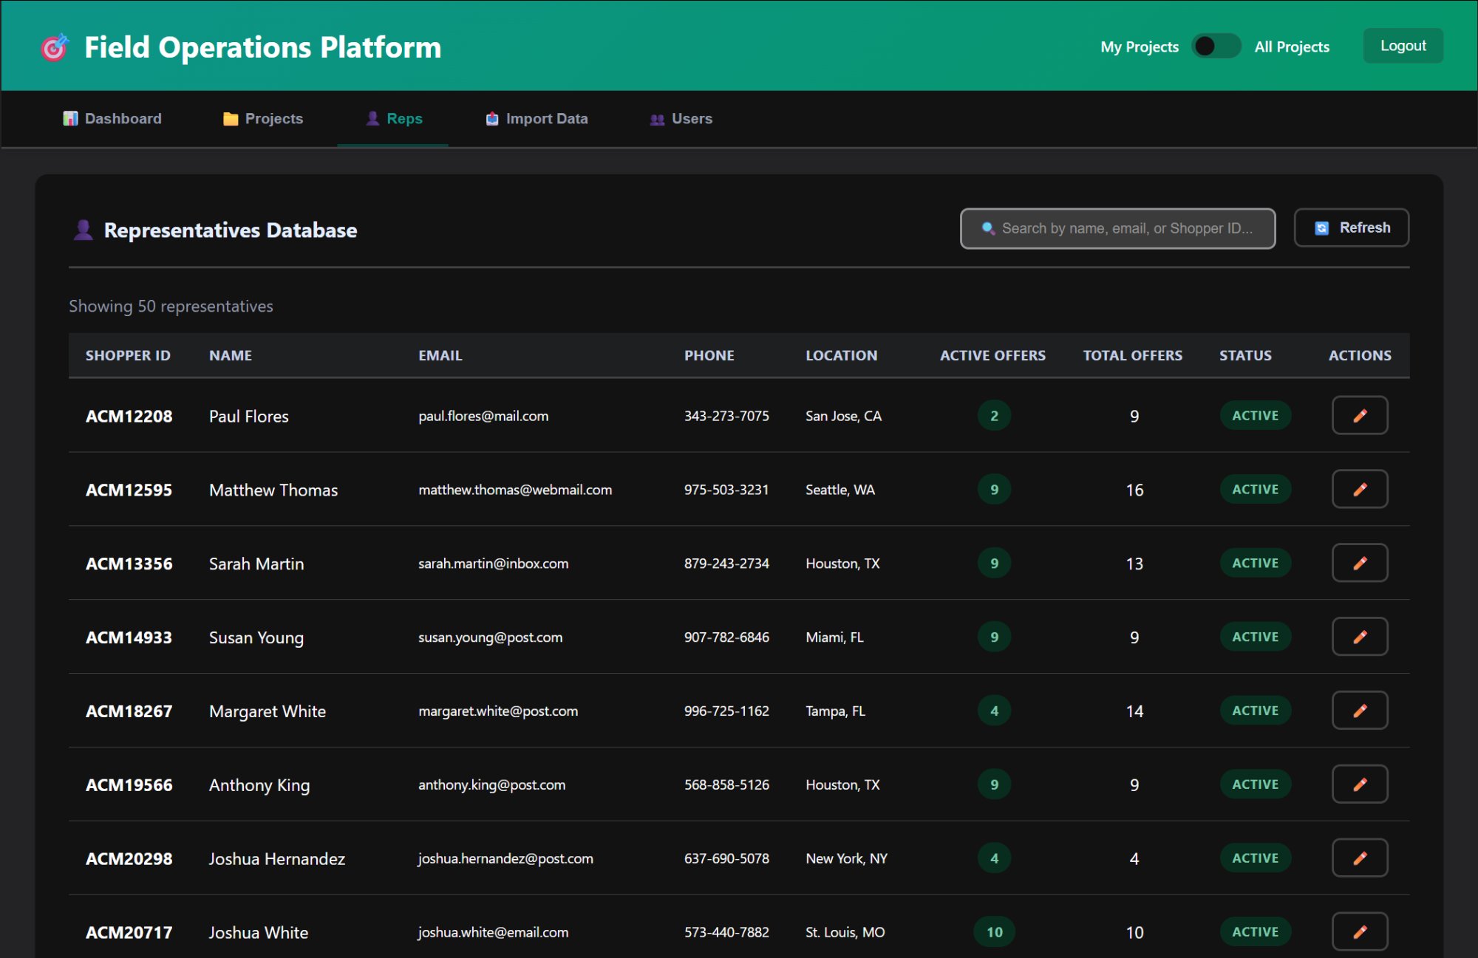Click email margaret.white@post.com

(498, 711)
